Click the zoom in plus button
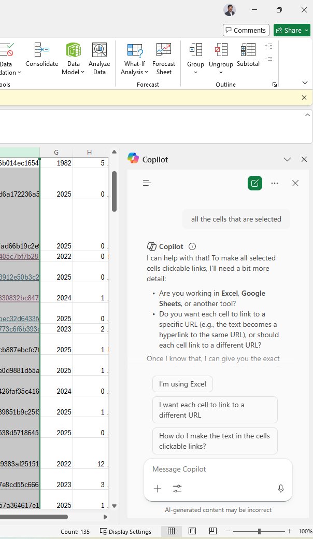 point(289,531)
